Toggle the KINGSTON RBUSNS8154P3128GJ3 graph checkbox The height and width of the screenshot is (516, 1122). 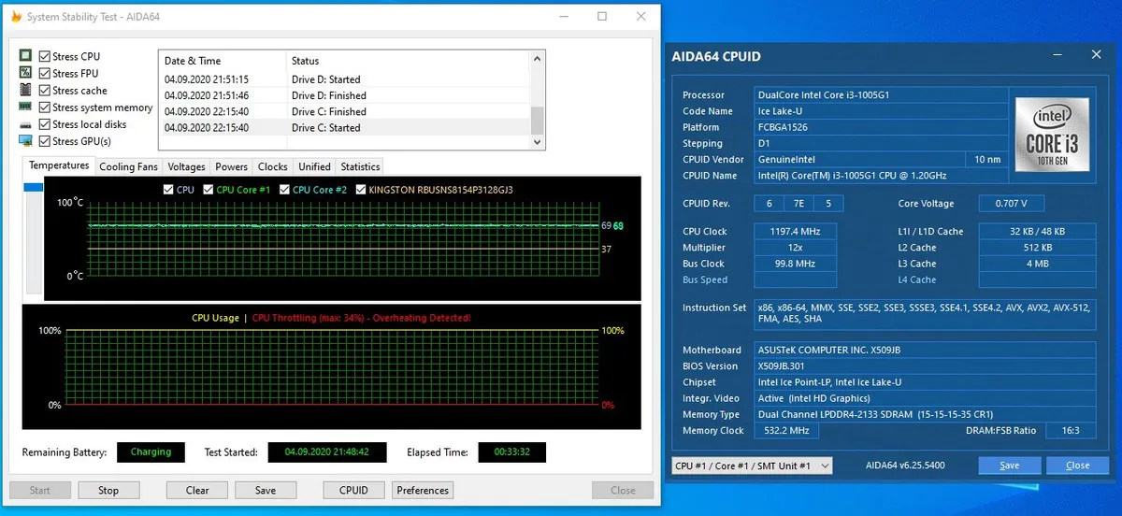pyautogui.click(x=360, y=190)
